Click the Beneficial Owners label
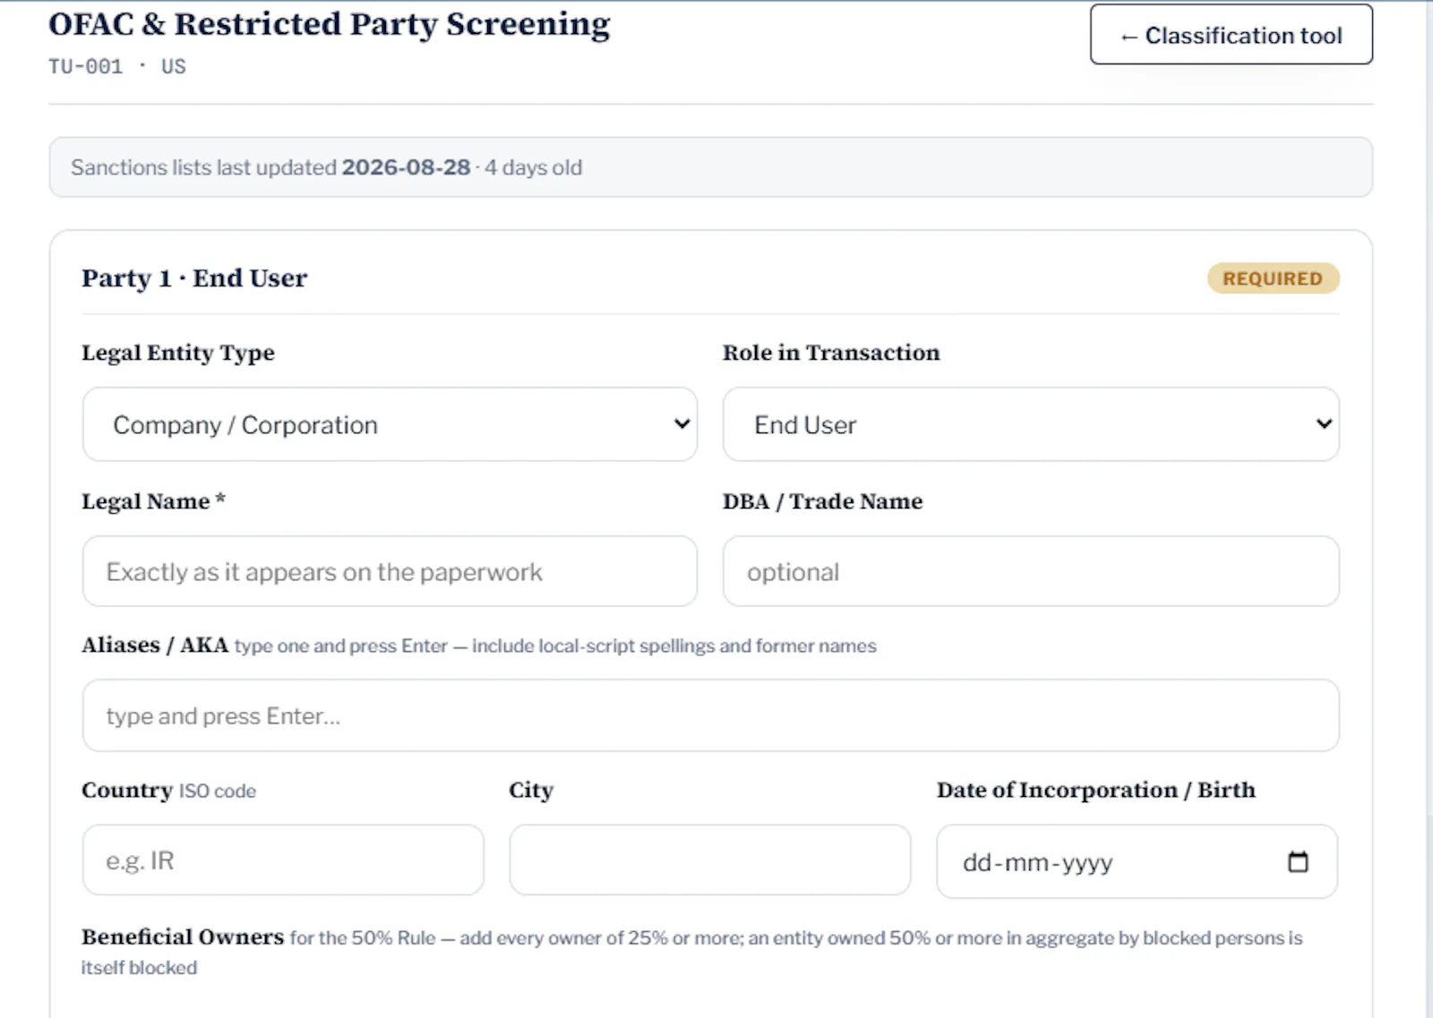Viewport: 1433px width, 1018px height. point(183,937)
